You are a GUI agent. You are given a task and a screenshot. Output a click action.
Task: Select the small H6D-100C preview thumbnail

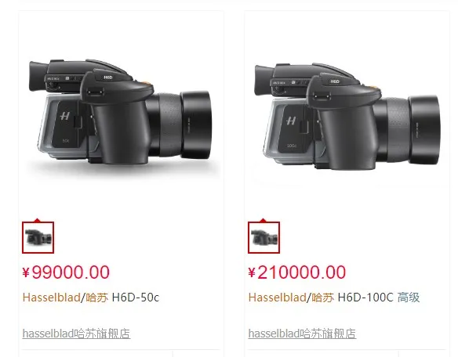[264, 237]
